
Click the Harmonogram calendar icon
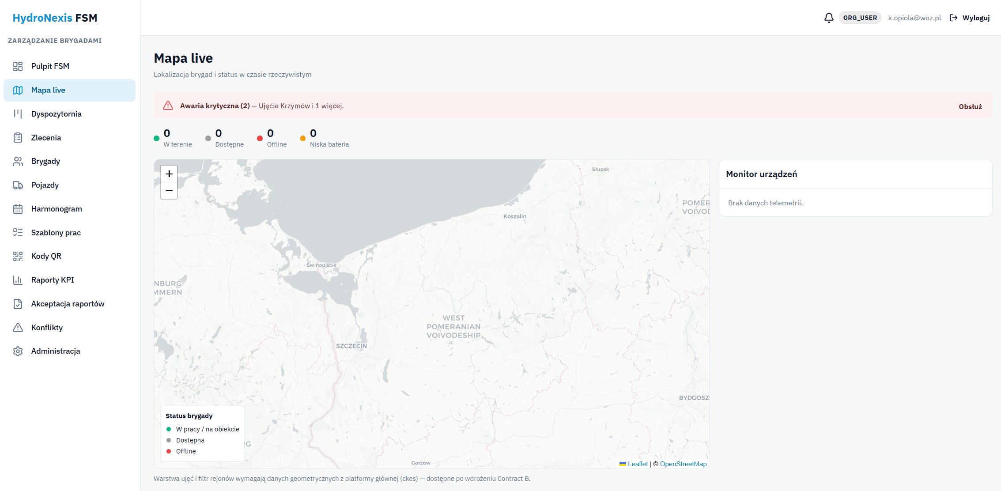[x=18, y=209]
